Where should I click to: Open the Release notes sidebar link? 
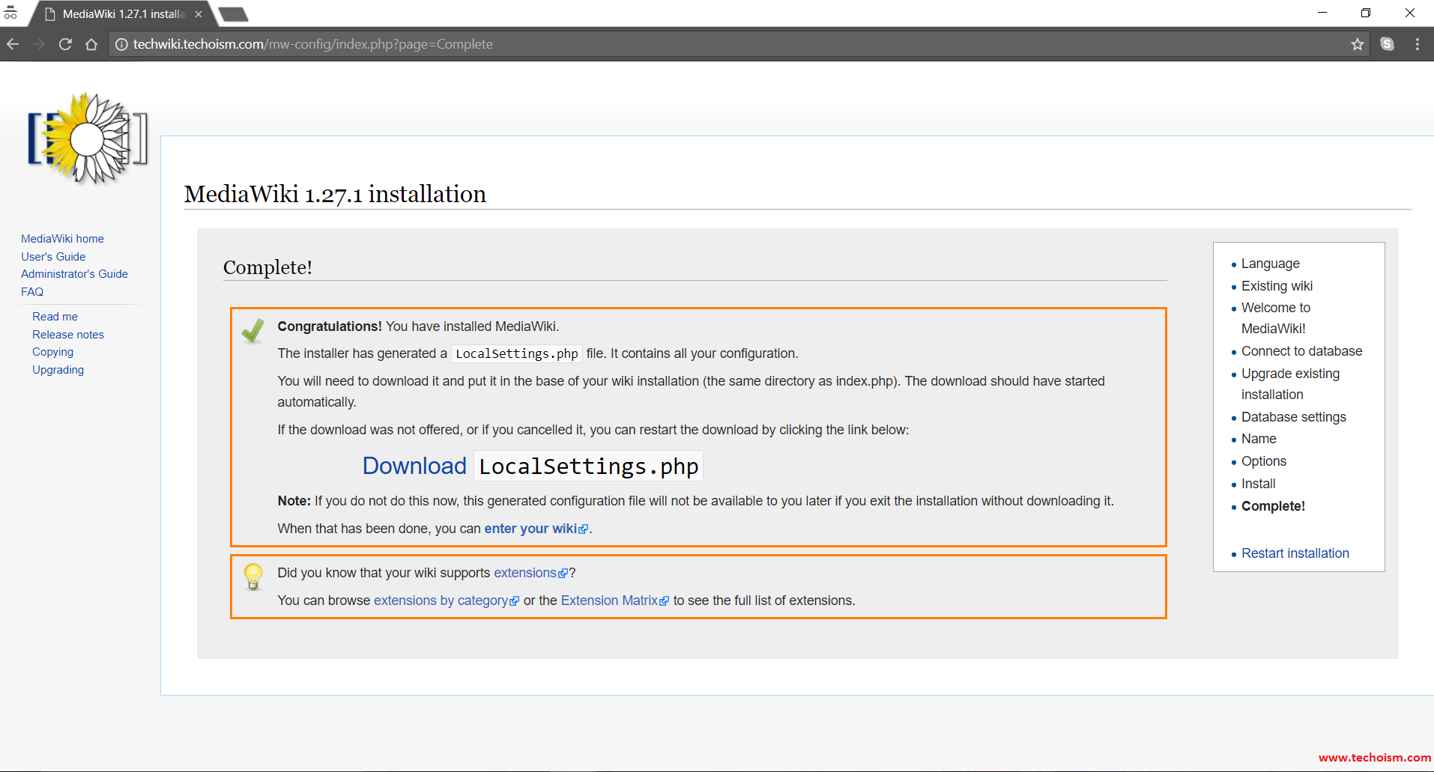[68, 335]
